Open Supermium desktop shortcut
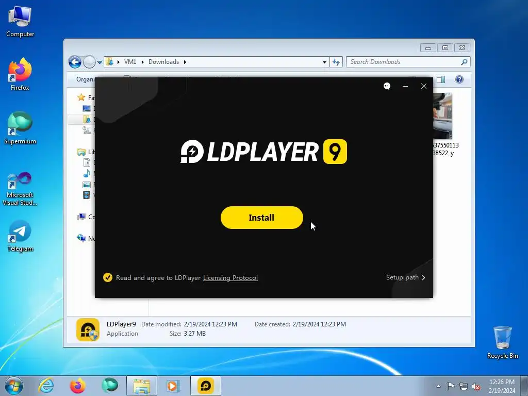Viewport: 528px width, 396px height. [20, 128]
